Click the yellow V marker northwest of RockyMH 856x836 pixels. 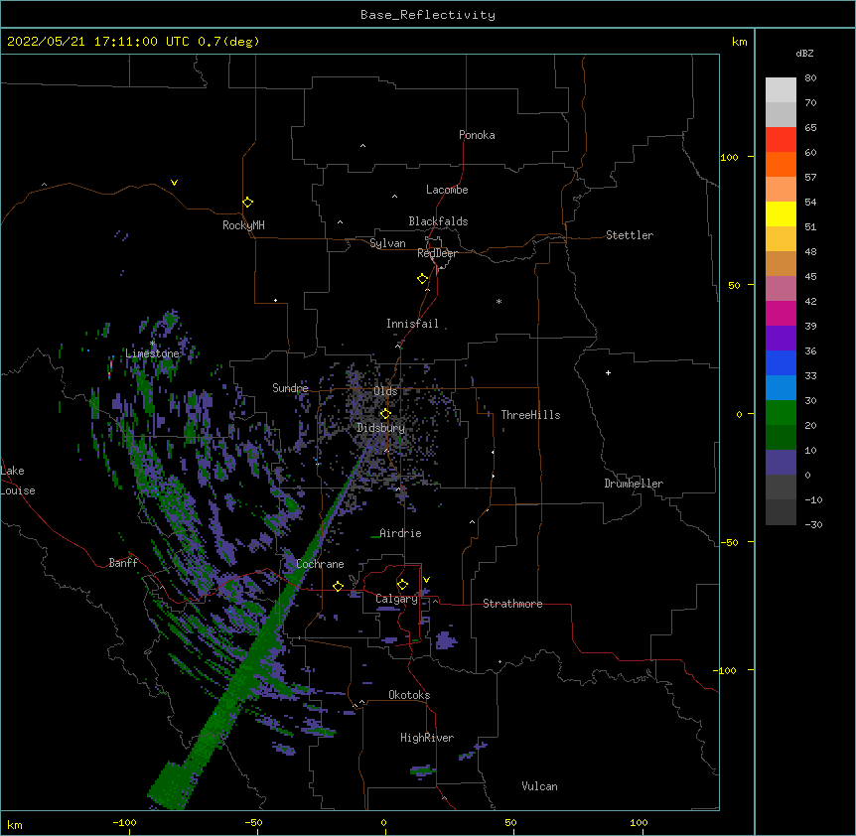pos(174,183)
